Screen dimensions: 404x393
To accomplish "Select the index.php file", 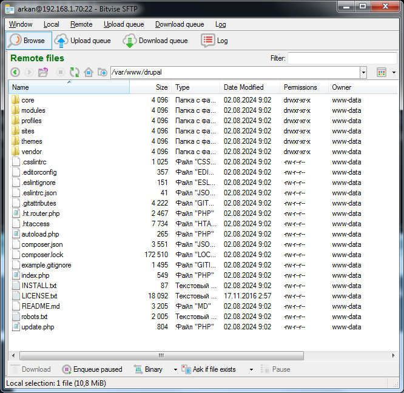I will click(35, 275).
